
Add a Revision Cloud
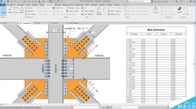point(73,8)
